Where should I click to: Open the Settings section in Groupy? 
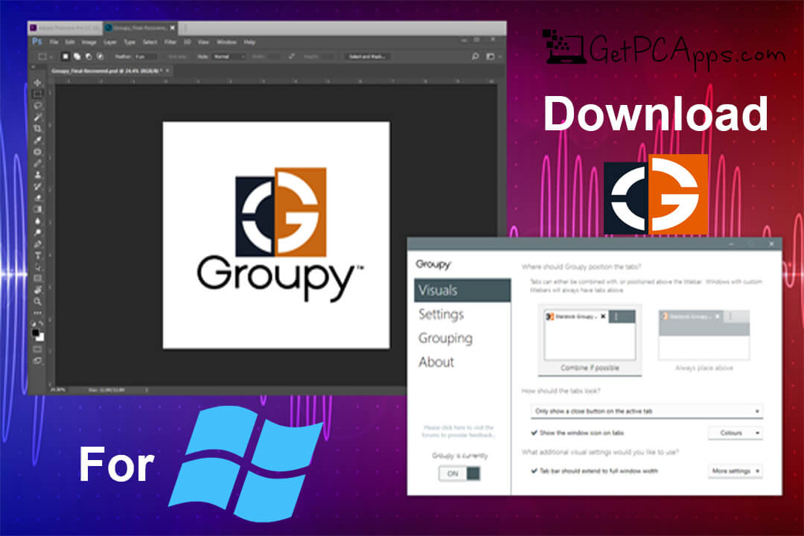441,314
